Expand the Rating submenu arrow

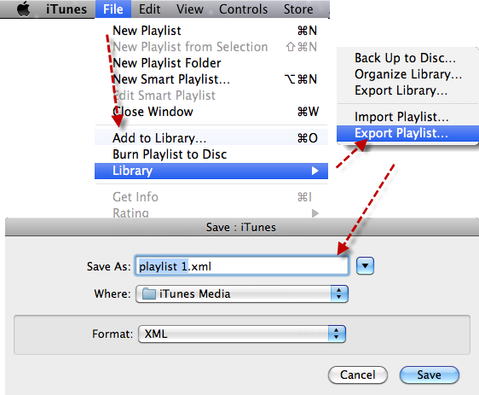(x=315, y=212)
